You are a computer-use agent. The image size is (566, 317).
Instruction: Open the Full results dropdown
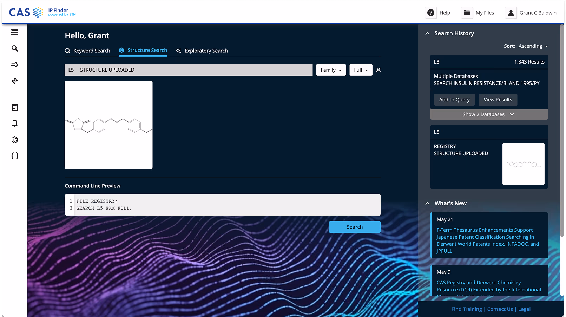(361, 70)
